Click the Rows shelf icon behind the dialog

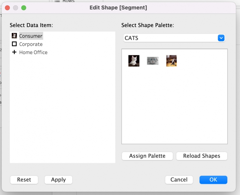pos(57,1)
